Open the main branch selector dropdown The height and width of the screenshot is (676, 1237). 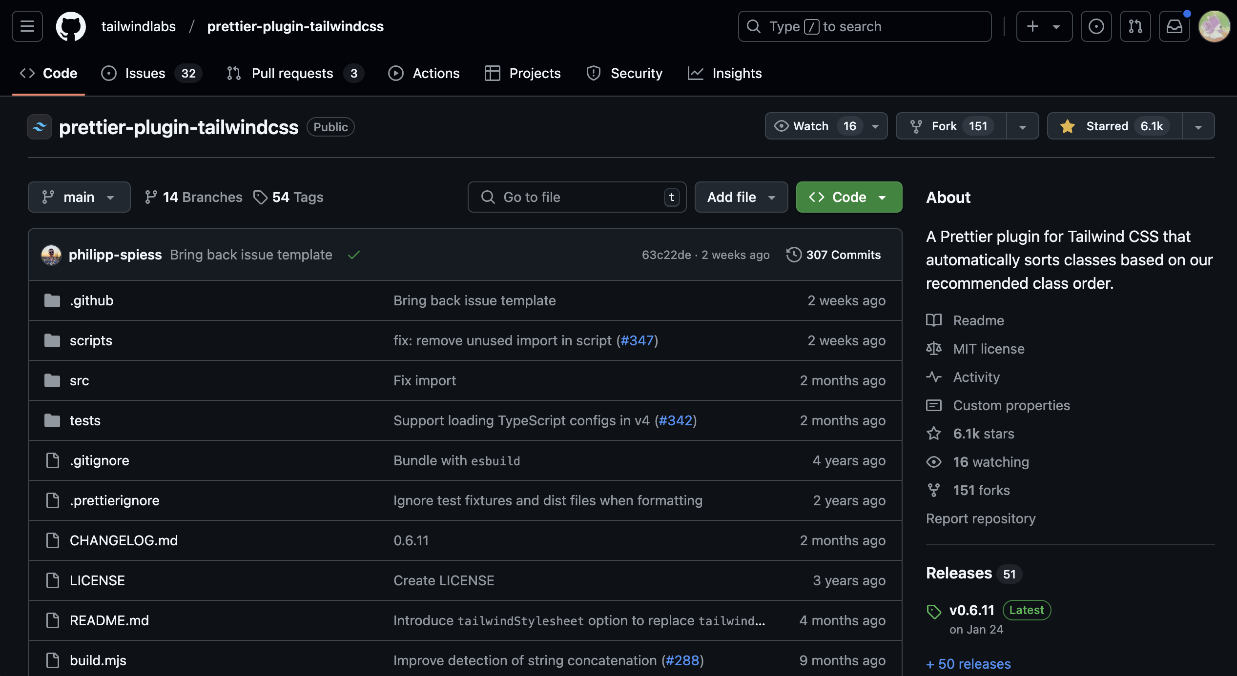tap(79, 197)
